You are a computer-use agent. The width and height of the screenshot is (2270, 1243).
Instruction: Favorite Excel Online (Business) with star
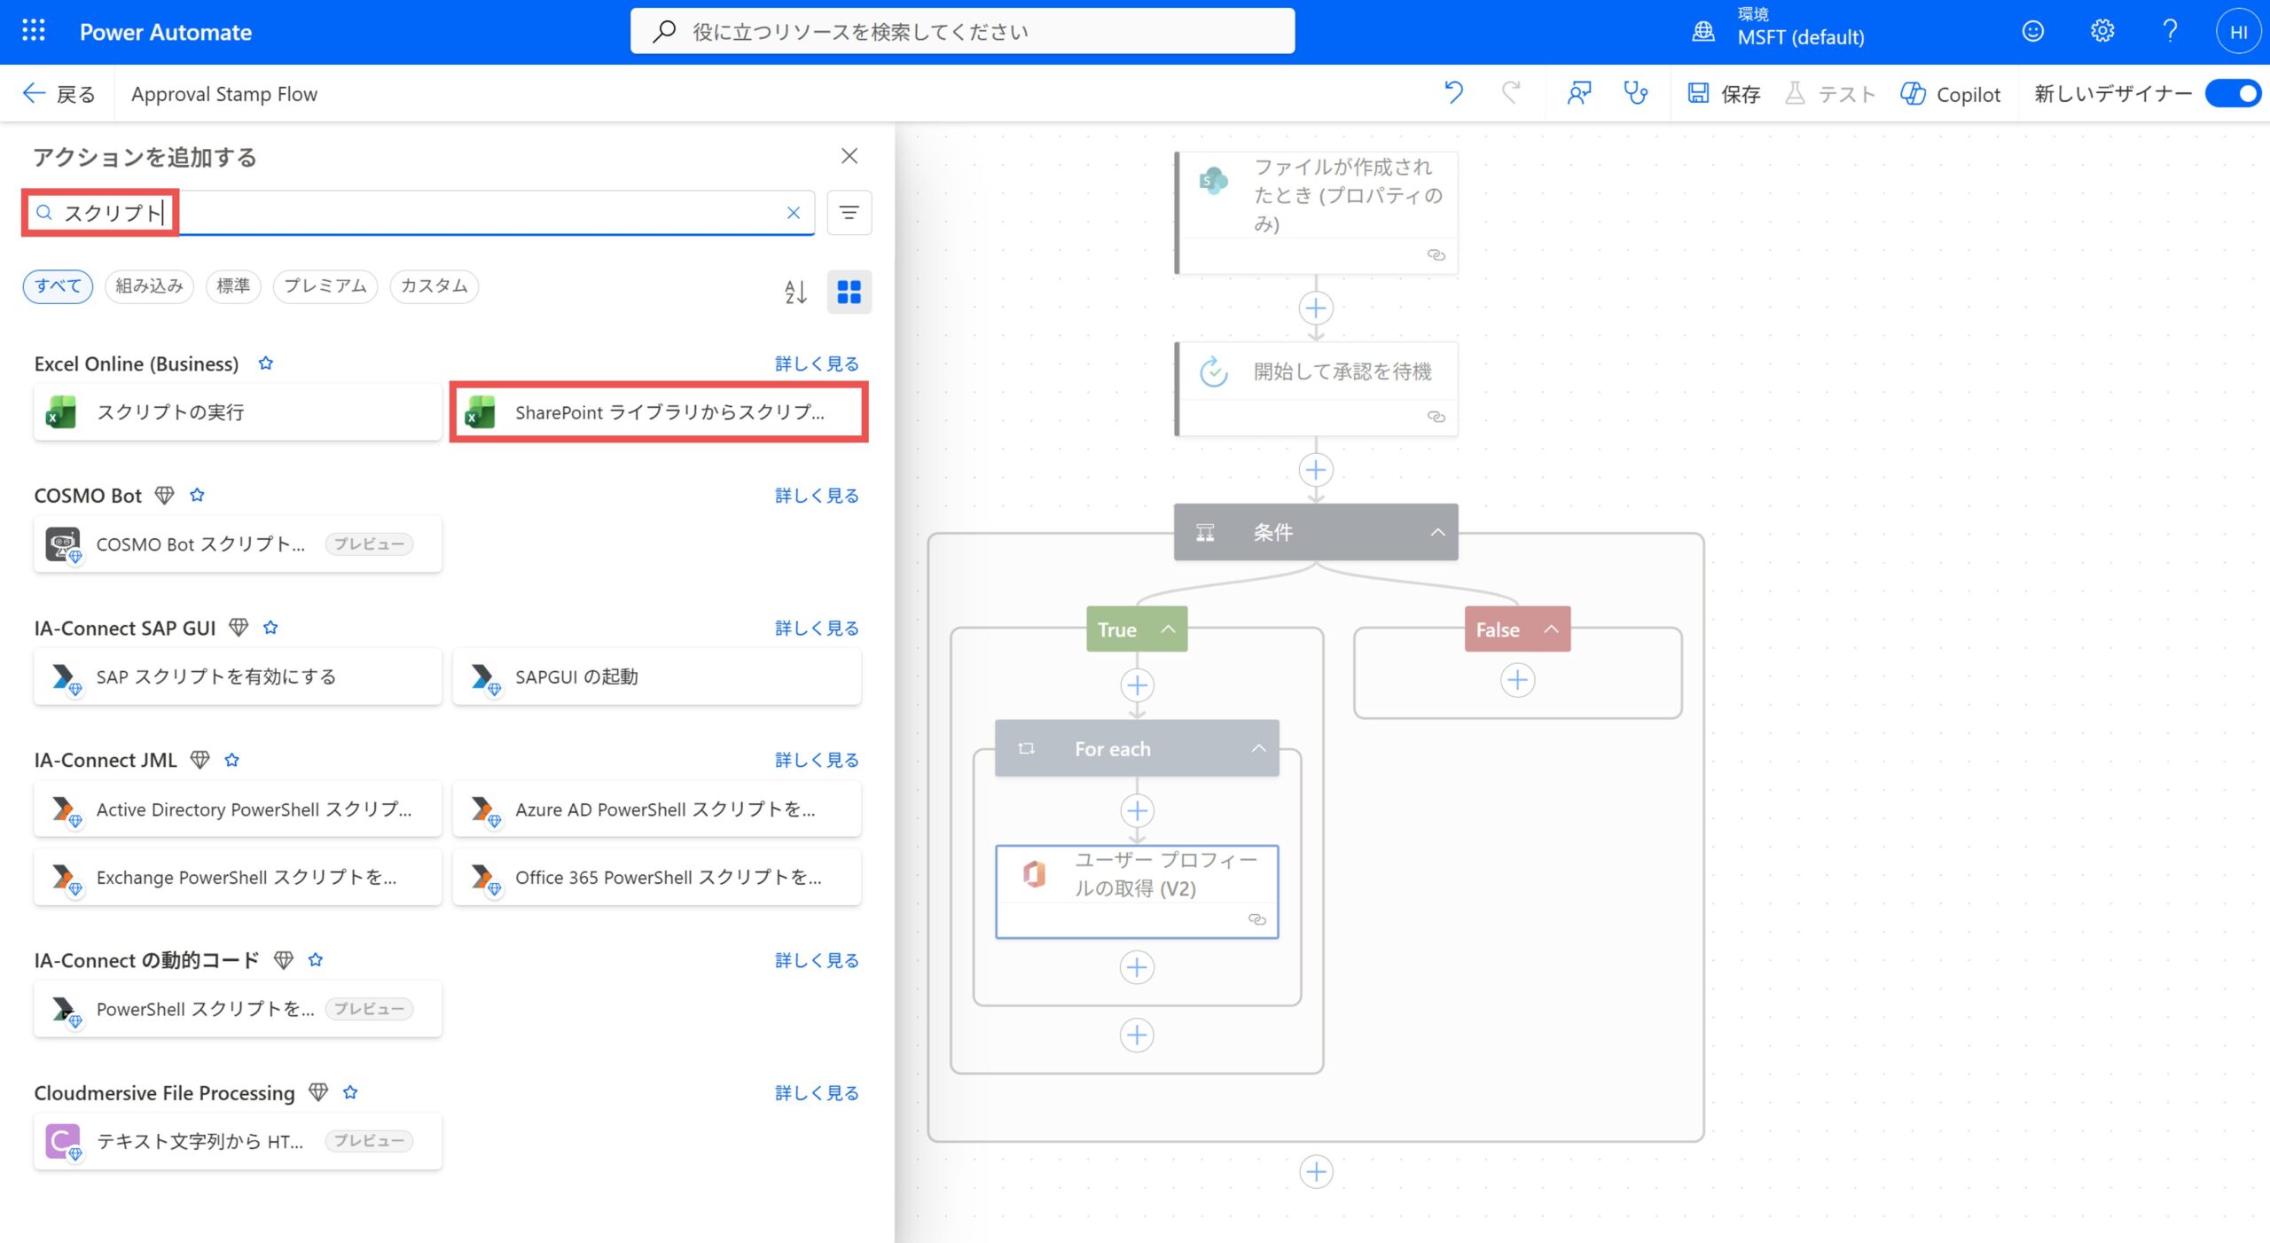point(265,364)
